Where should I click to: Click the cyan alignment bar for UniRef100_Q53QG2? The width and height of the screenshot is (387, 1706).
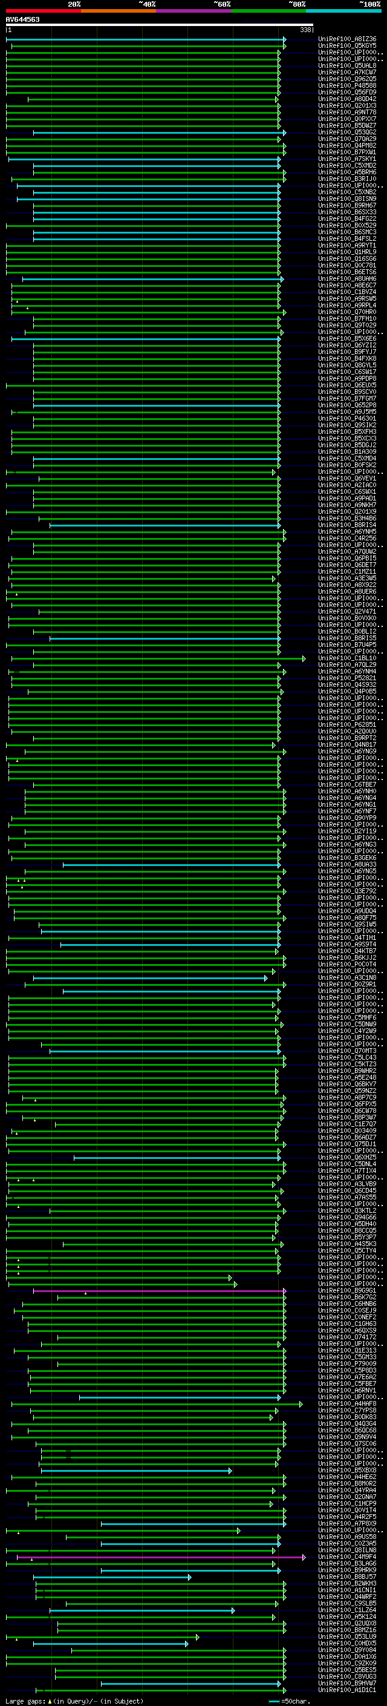click(x=159, y=133)
